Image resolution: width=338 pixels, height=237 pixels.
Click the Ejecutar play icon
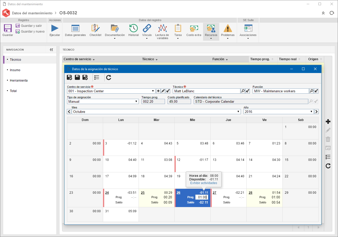[x=55, y=28]
